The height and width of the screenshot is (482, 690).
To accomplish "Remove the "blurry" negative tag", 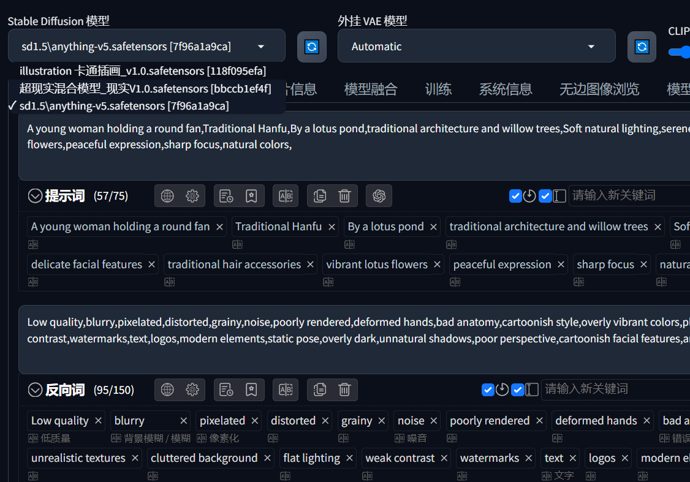I will click(184, 421).
